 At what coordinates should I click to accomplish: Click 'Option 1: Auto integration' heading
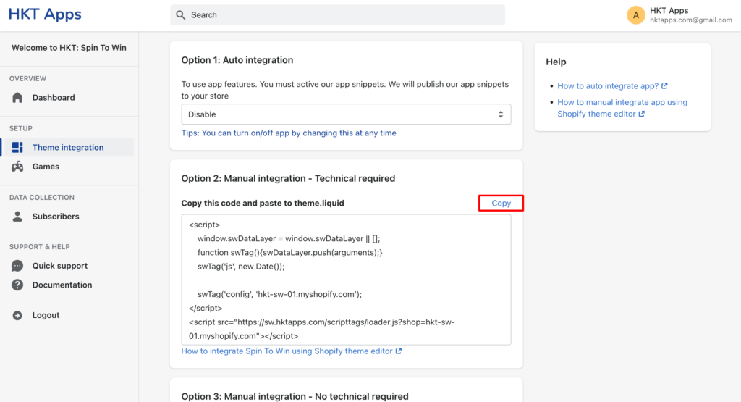237,60
